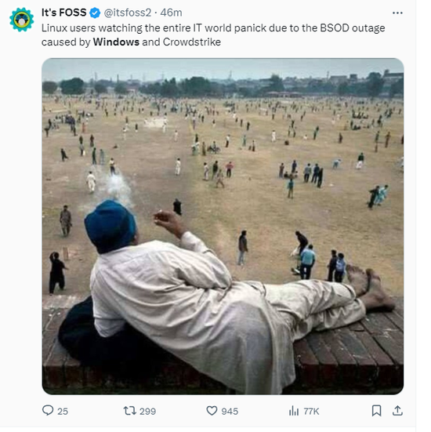The image size is (431, 432).
Task: Click the repost arrows icon
Action: (x=130, y=411)
